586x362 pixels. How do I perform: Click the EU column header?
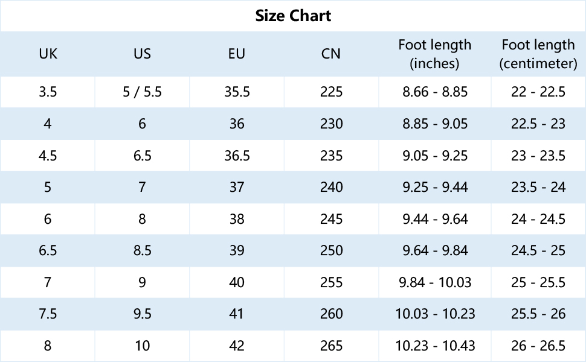pyautogui.click(x=237, y=54)
